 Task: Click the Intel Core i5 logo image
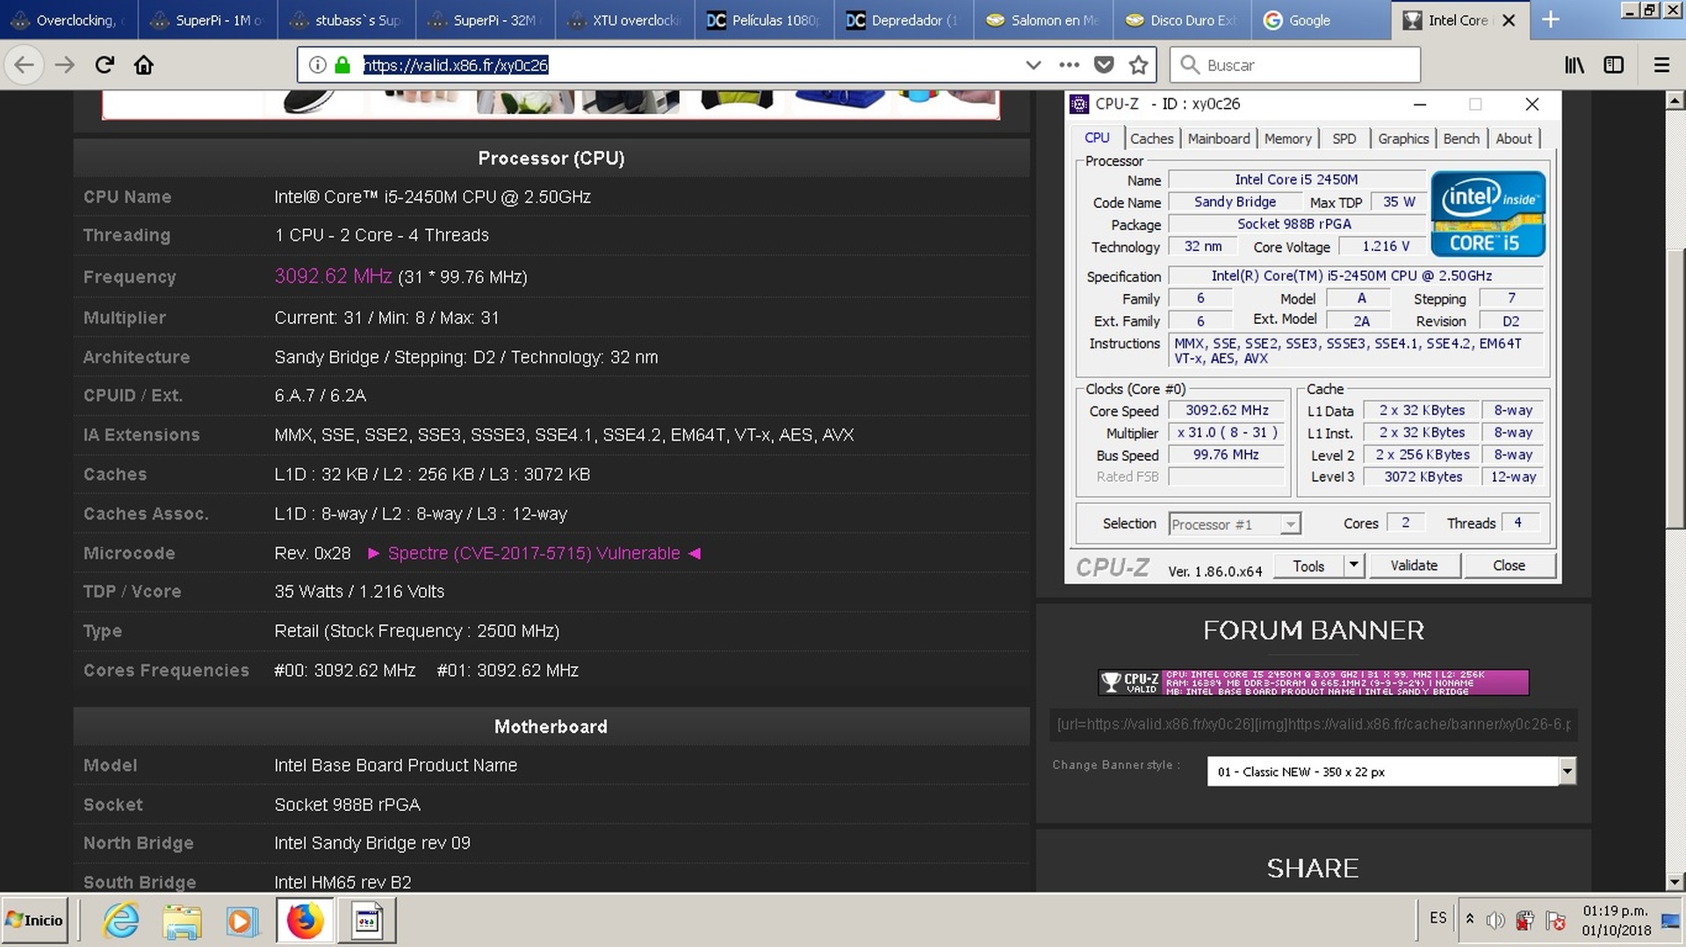point(1488,214)
